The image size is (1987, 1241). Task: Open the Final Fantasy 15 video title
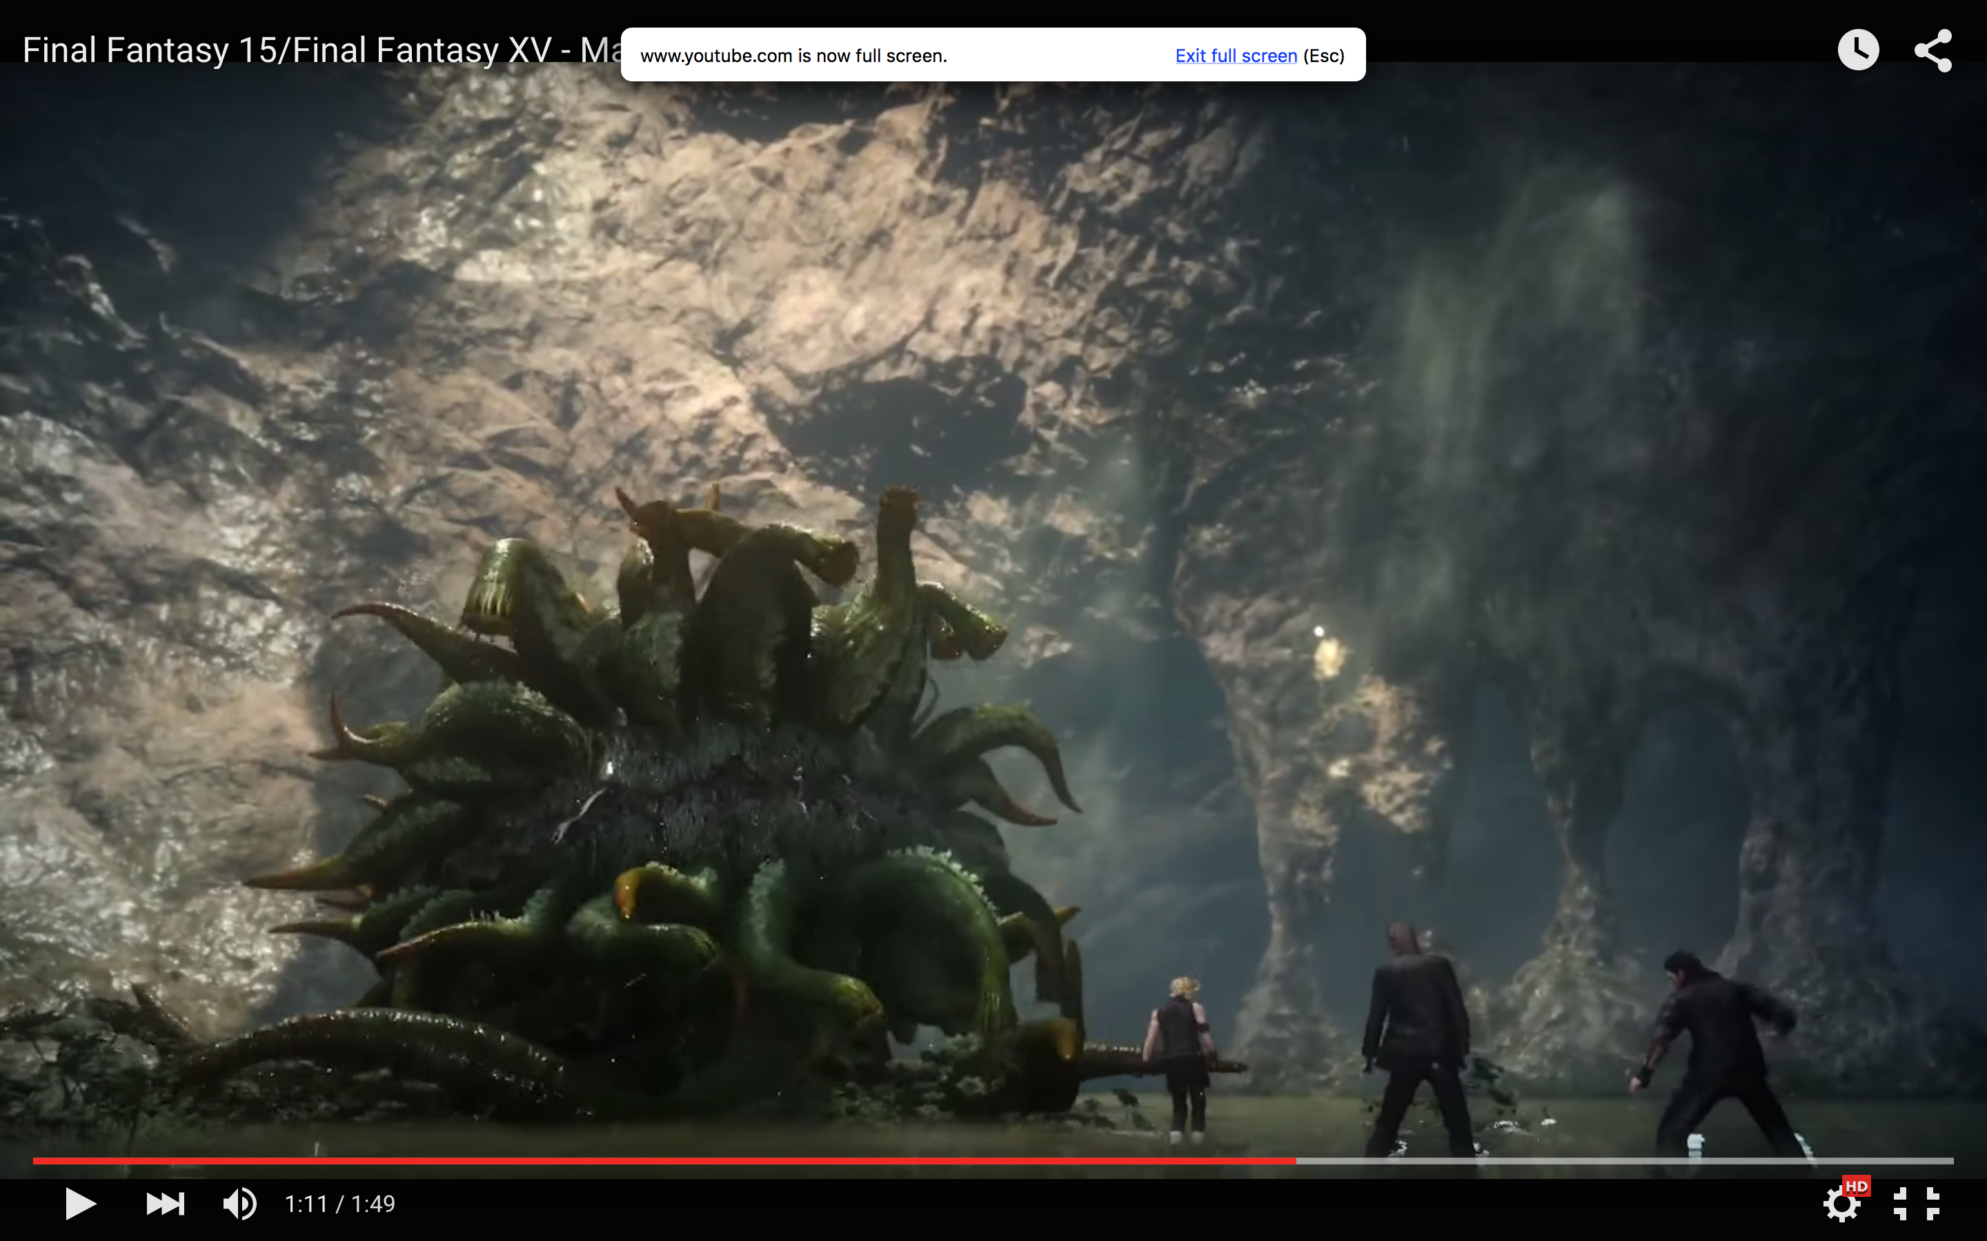coord(321,50)
